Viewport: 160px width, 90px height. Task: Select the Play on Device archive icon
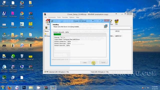(30, 15)
